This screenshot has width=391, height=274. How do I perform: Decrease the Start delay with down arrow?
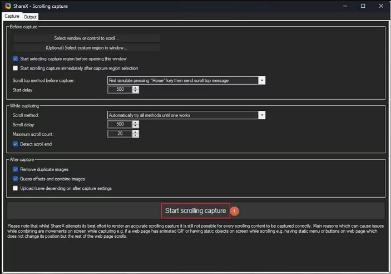[135, 91]
